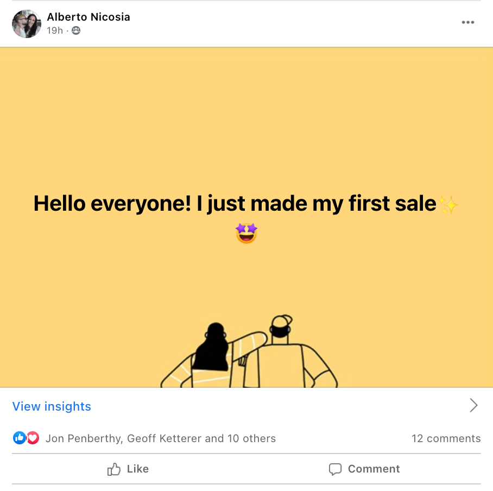Open Alberto Nicosia's profile via his name
493x491 pixels.
click(x=89, y=17)
